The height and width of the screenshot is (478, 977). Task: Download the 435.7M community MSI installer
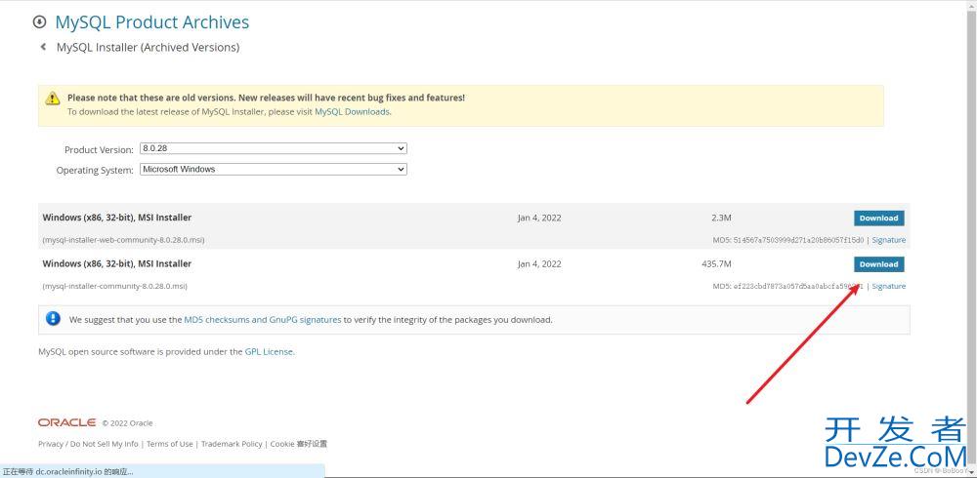(878, 264)
